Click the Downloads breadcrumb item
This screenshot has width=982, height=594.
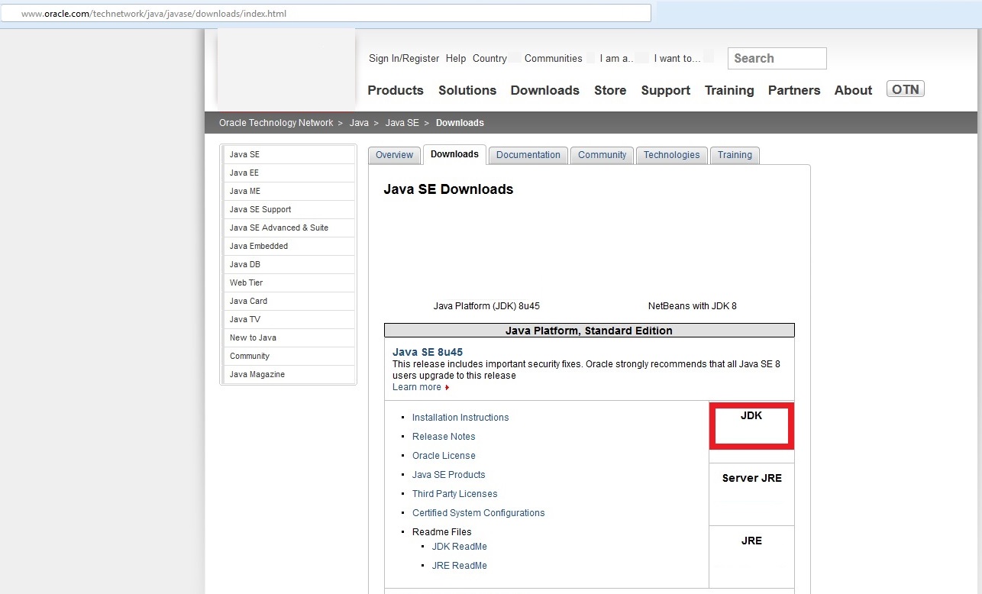(460, 123)
